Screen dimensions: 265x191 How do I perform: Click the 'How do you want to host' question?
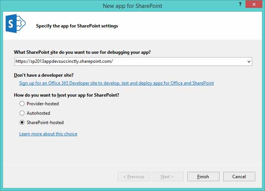tap(66, 95)
